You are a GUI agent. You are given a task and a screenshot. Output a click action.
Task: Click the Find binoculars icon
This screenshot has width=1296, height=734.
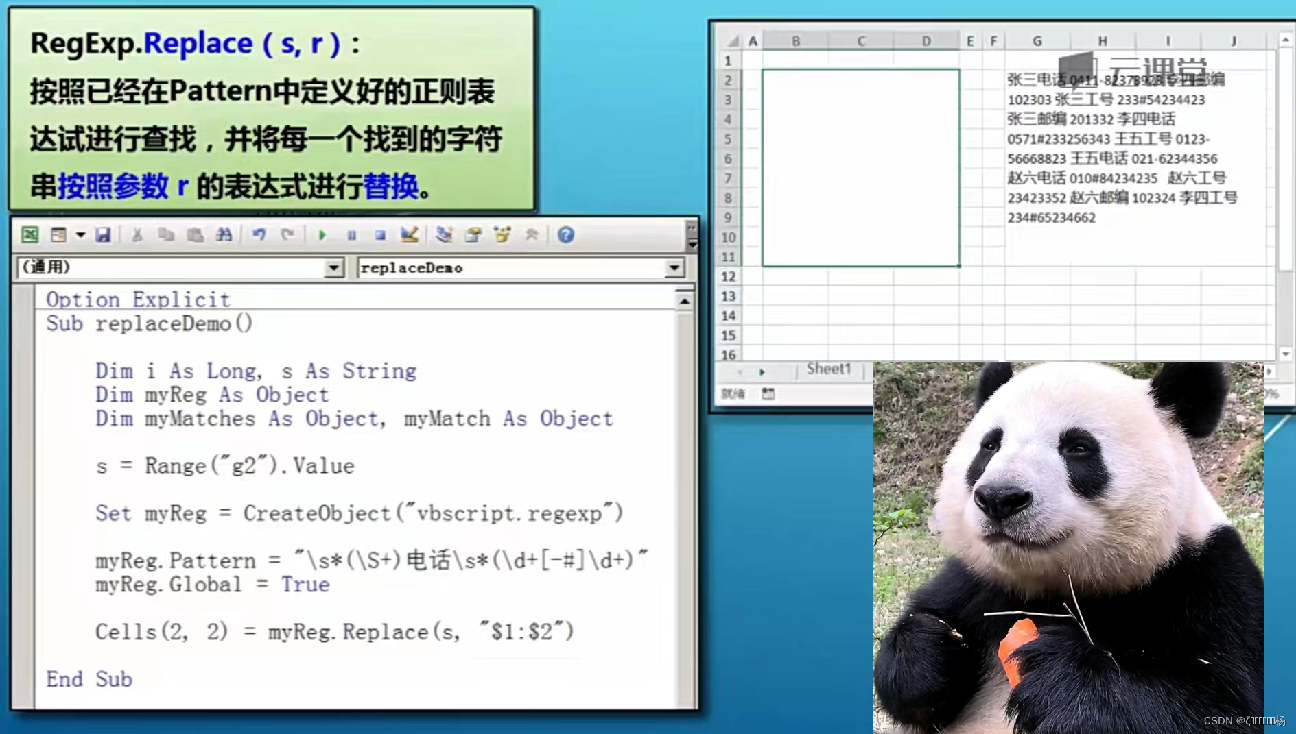(224, 235)
